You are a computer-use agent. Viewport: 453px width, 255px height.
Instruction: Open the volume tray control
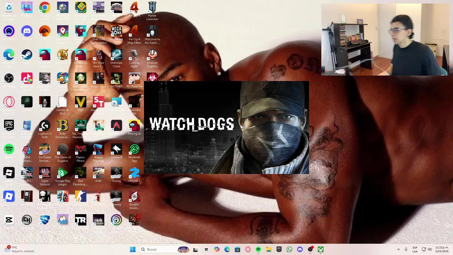[430, 249]
